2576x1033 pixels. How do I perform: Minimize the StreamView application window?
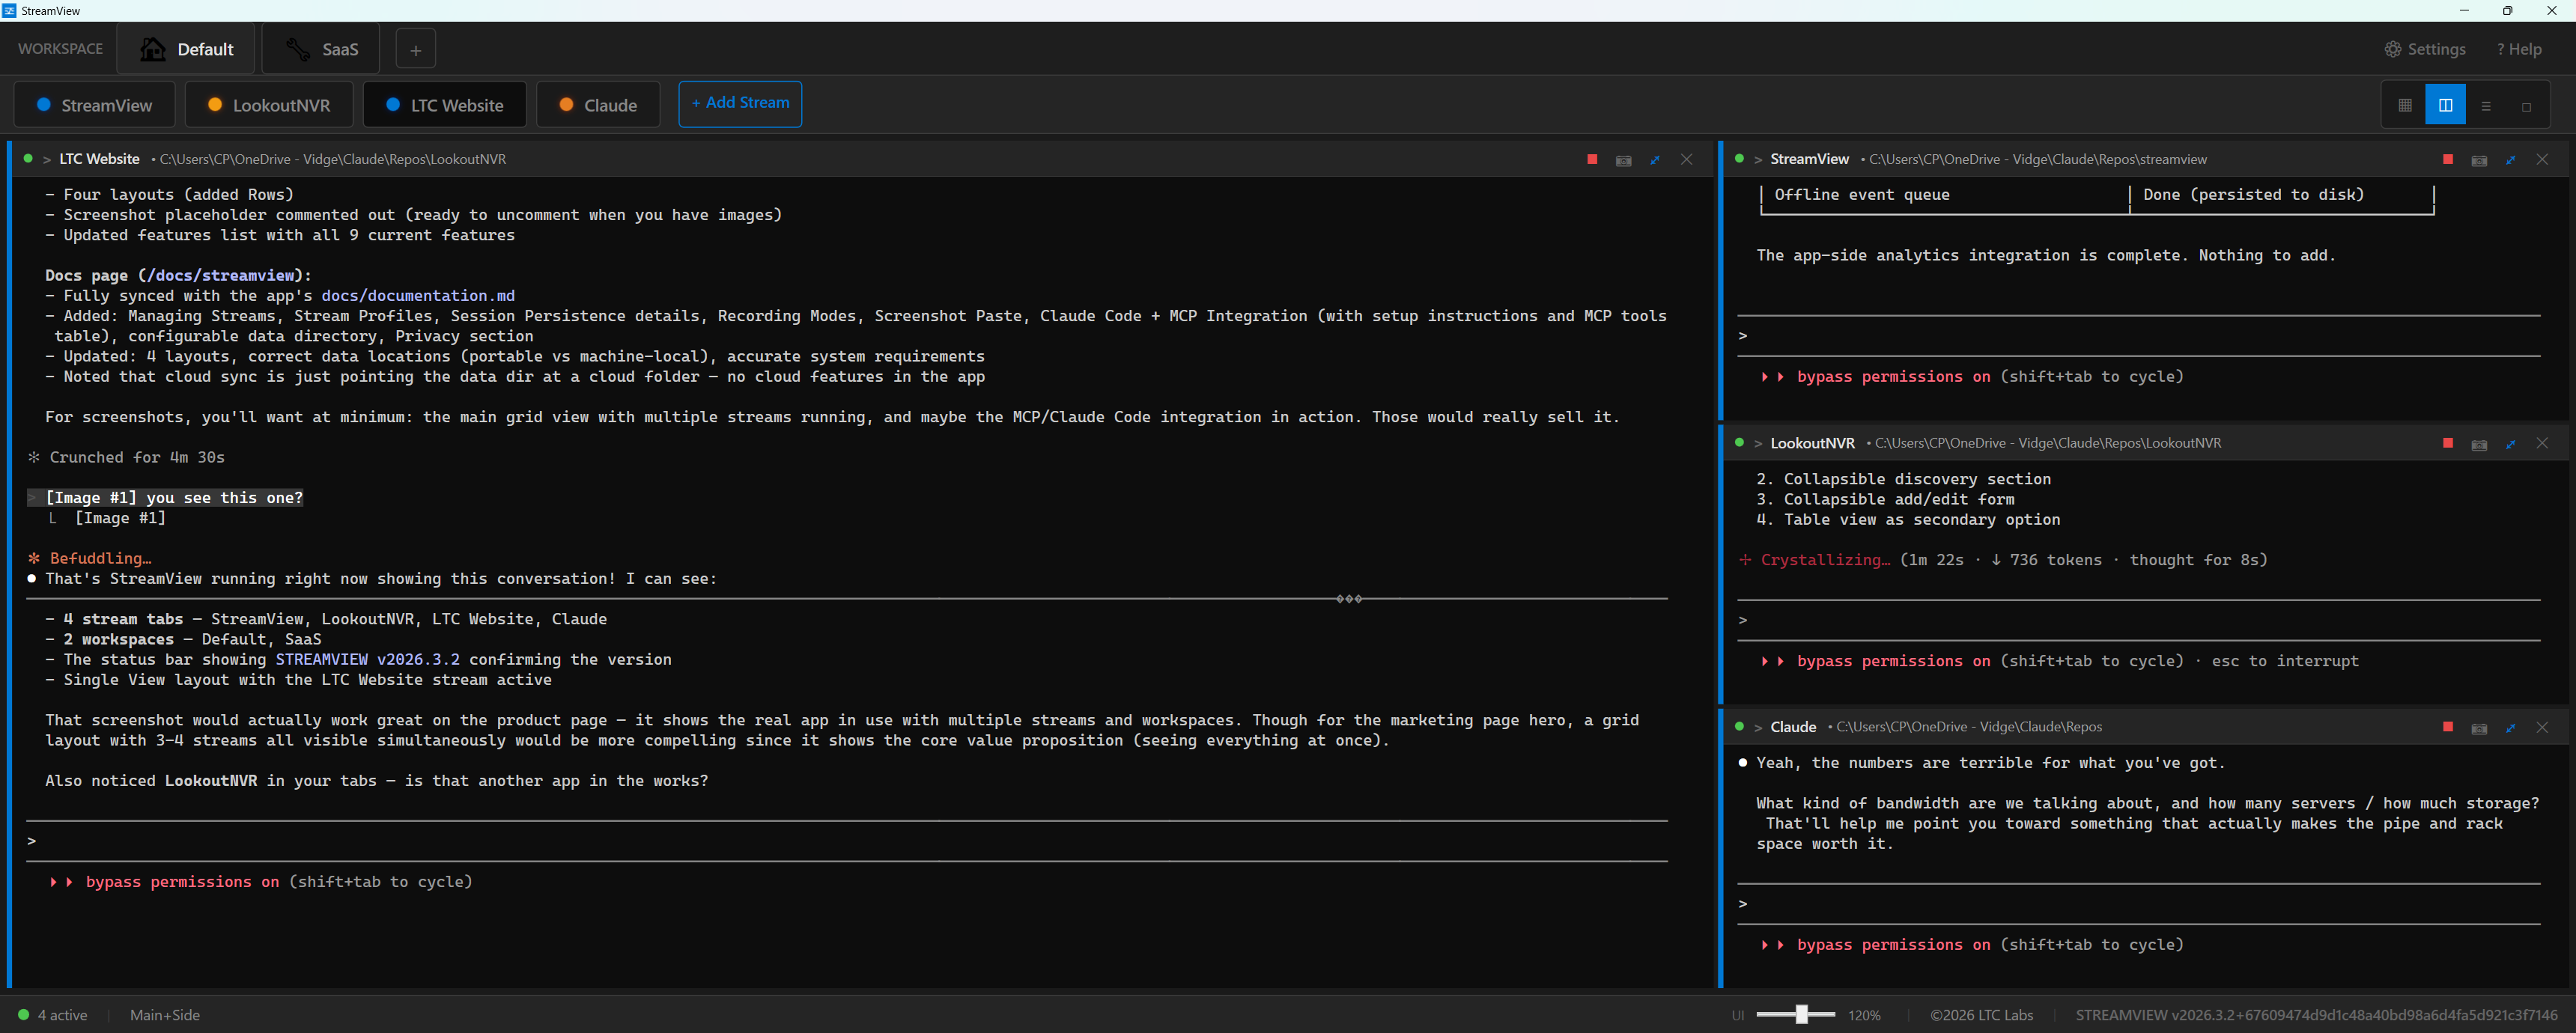pyautogui.click(x=2464, y=10)
